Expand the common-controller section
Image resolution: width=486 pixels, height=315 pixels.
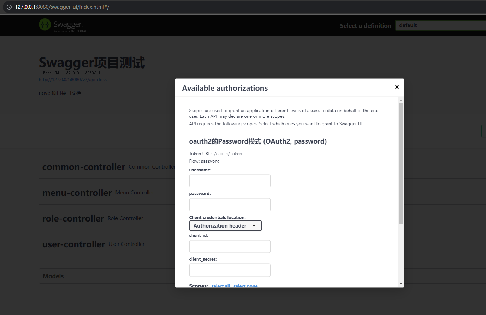pyautogui.click(x=84, y=167)
